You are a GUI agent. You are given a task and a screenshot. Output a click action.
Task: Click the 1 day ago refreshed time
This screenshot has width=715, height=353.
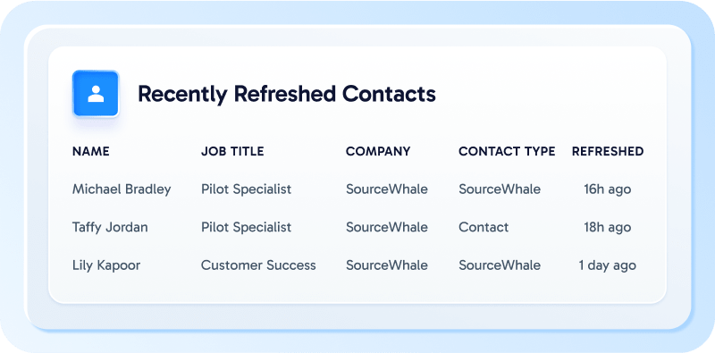[608, 265]
